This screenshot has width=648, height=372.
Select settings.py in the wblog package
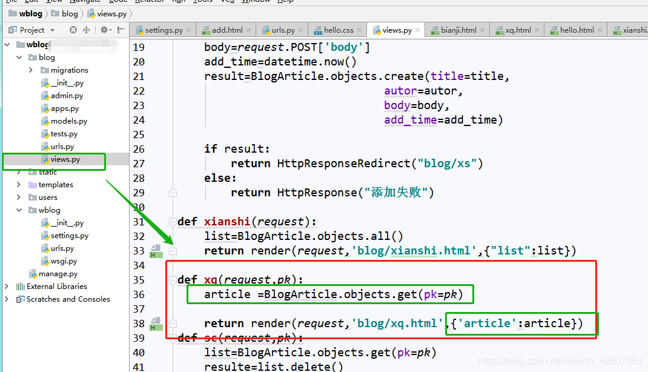coord(70,236)
